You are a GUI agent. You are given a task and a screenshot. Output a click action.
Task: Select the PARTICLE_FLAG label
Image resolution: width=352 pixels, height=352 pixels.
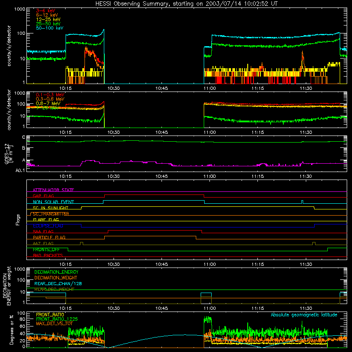(x=49, y=238)
